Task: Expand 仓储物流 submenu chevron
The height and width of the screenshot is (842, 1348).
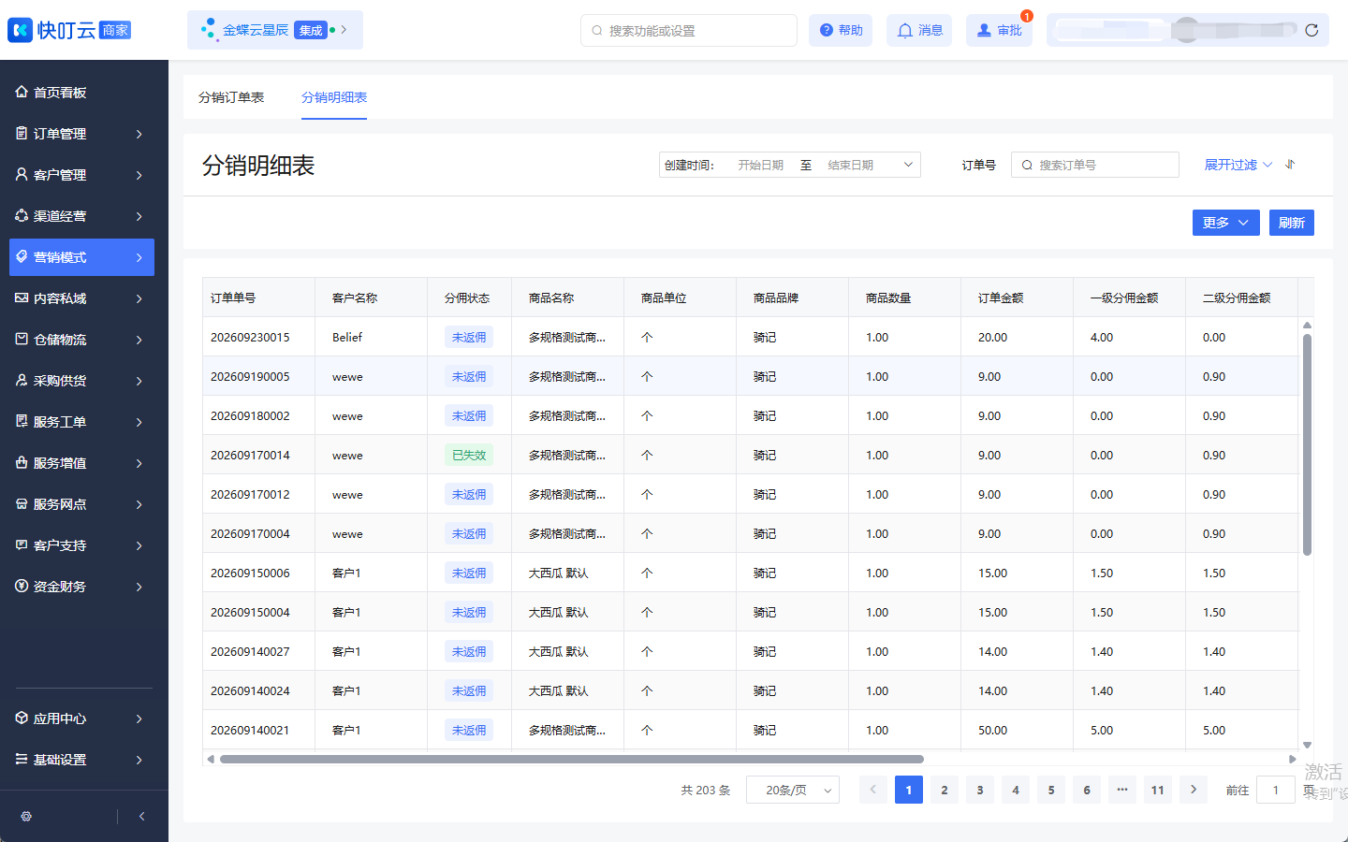Action: point(139,340)
